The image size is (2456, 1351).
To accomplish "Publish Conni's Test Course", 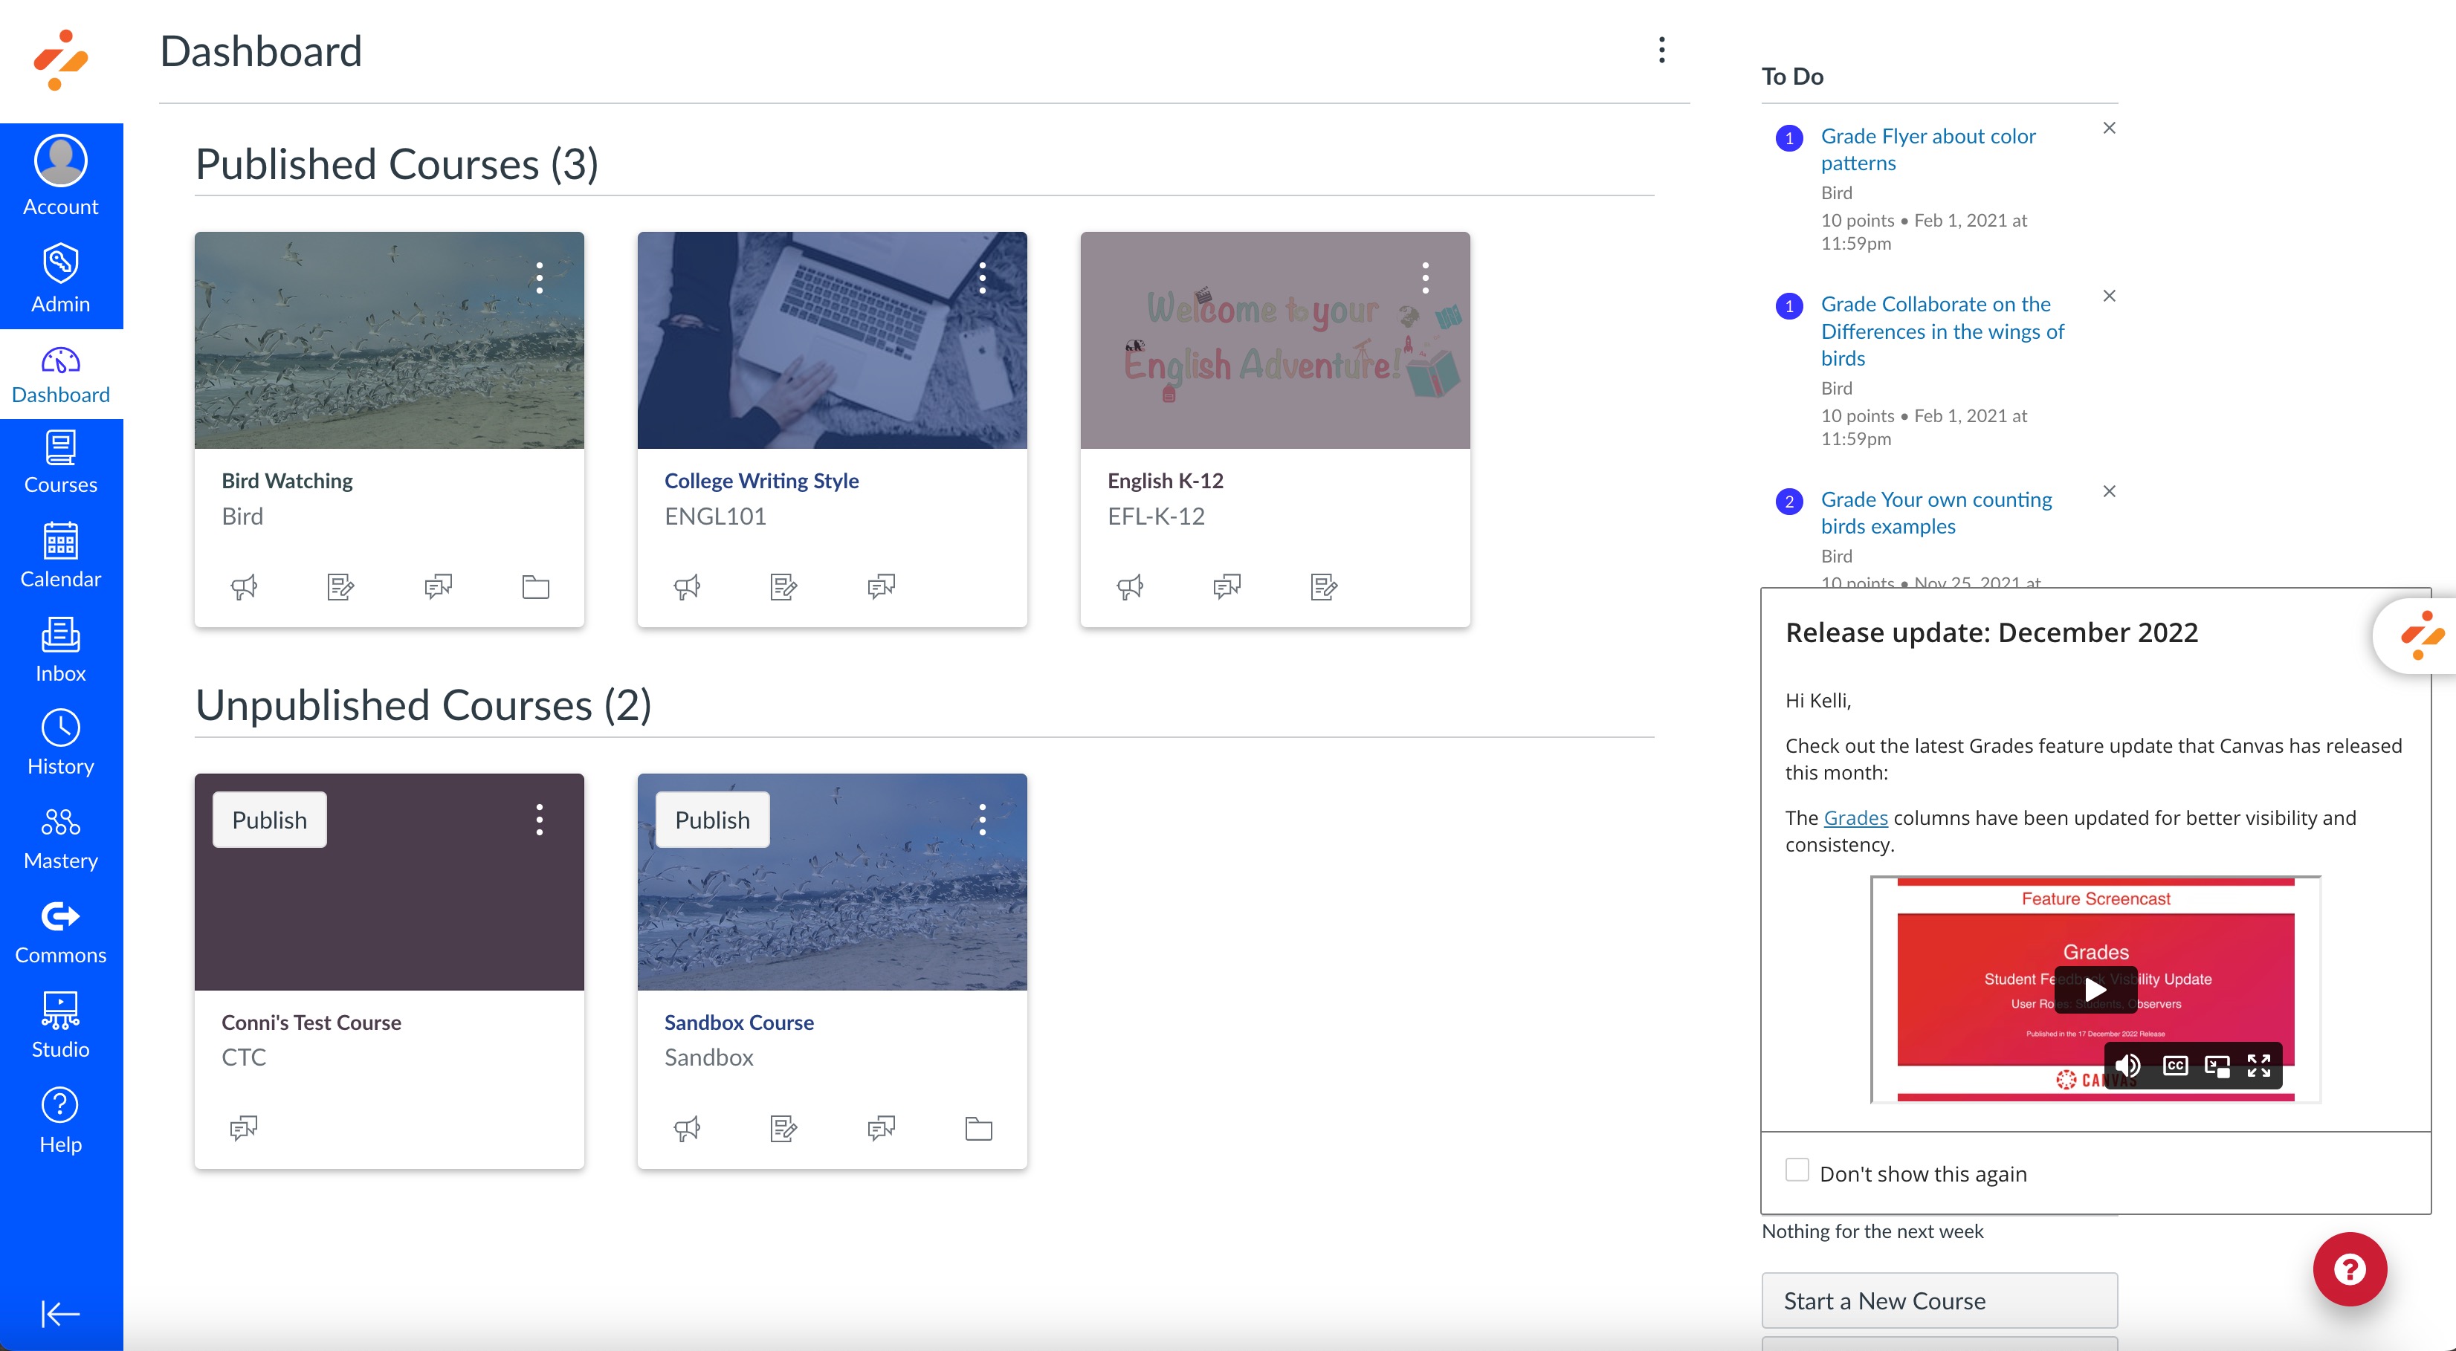I will (x=270, y=820).
